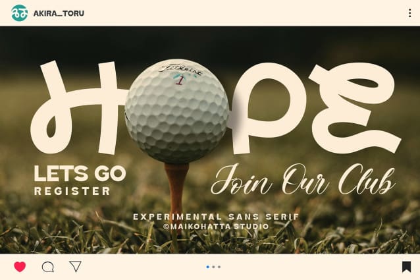
Task: Click the EXPERIMENTAL SANS SERIF caption
Action: pos(216,217)
